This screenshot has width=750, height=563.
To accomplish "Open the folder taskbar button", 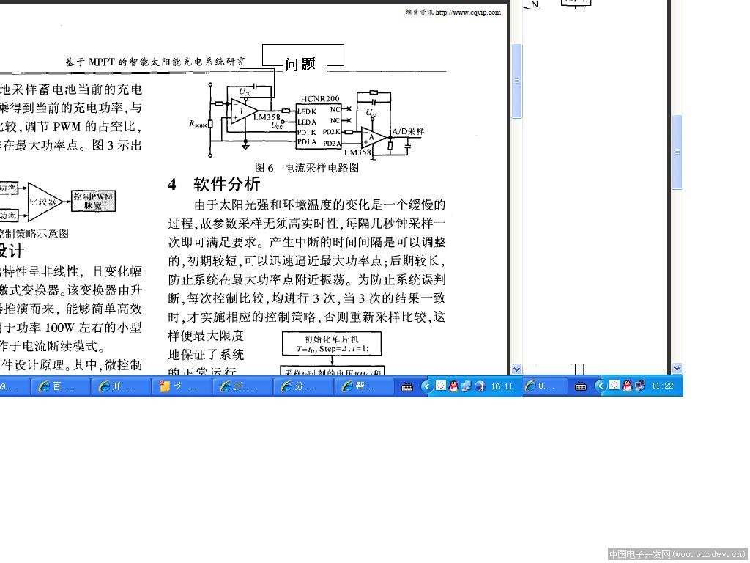I will tap(180, 386).
